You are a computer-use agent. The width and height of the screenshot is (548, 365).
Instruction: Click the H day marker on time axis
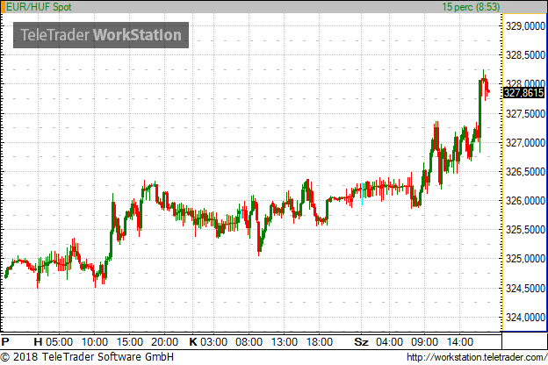(x=38, y=341)
